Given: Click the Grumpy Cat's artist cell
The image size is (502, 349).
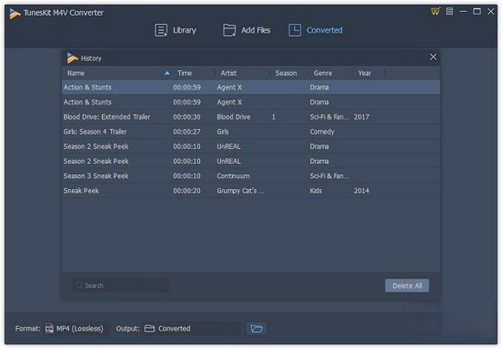Looking at the screenshot, I should tap(240, 191).
